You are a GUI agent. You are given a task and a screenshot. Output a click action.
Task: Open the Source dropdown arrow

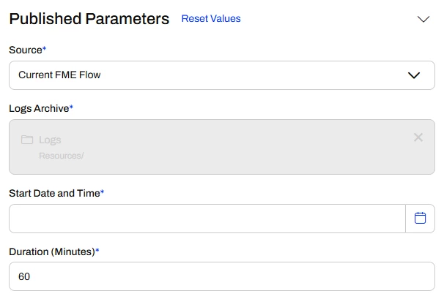pyautogui.click(x=413, y=75)
